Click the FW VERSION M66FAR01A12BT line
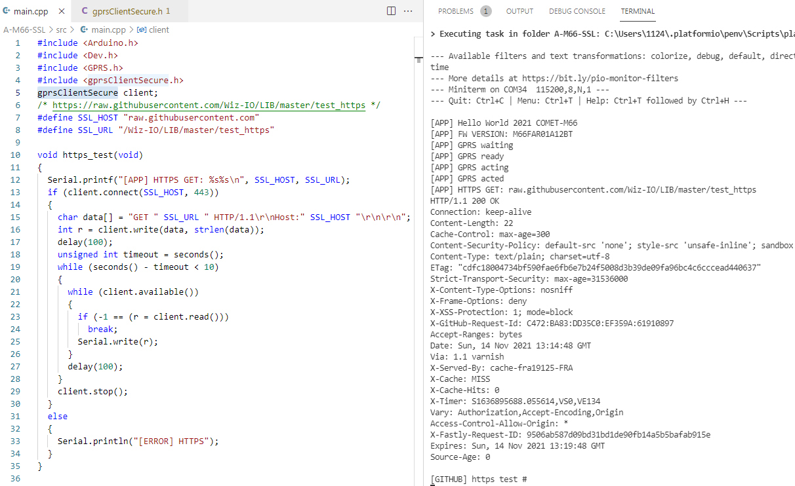795x486 pixels. coord(501,134)
